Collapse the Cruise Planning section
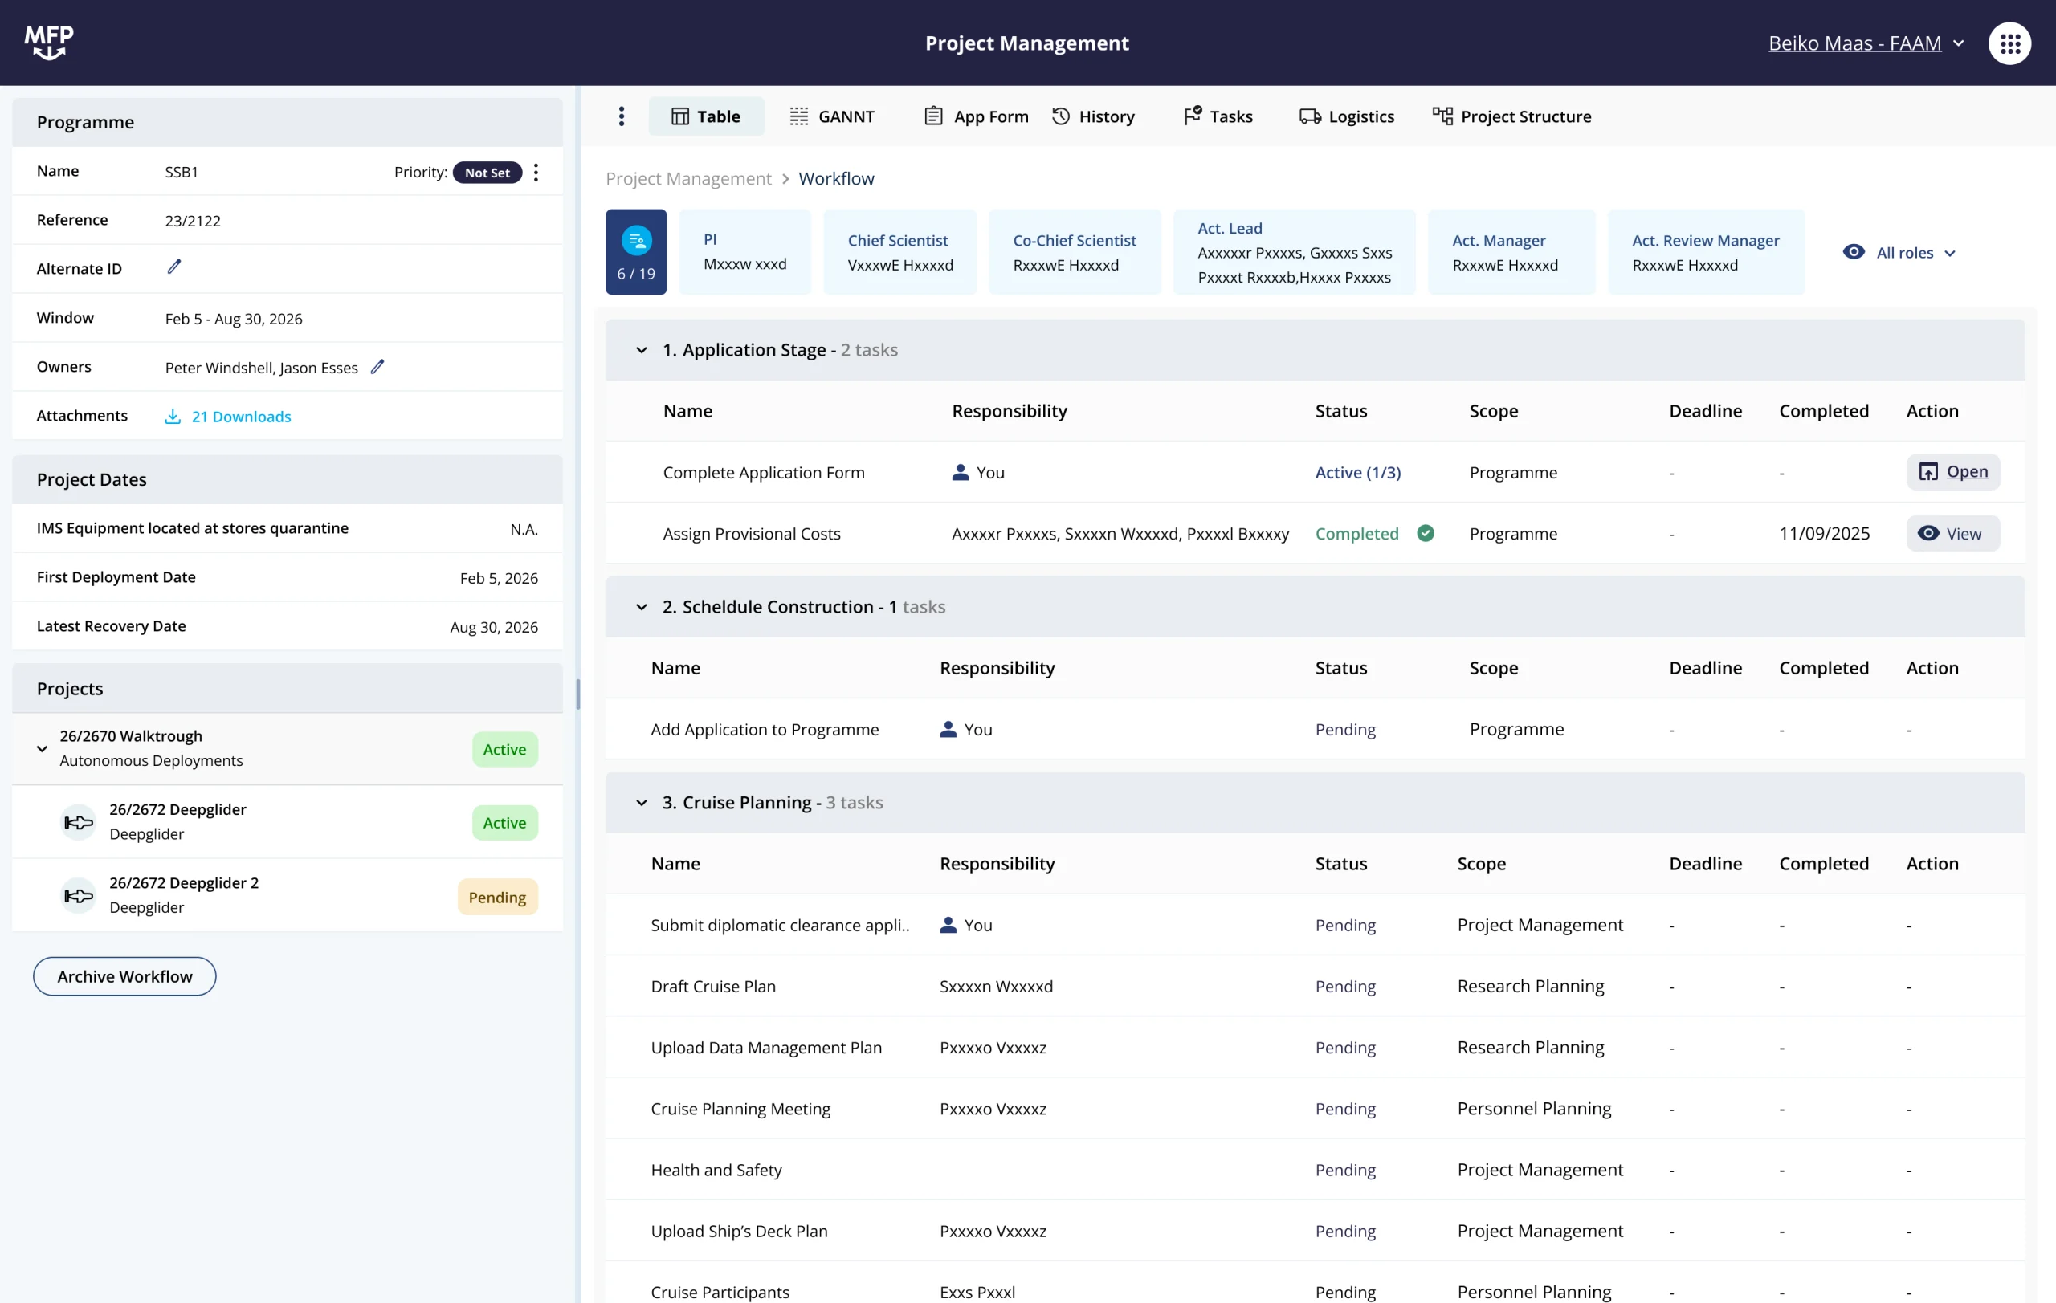 pyautogui.click(x=641, y=803)
